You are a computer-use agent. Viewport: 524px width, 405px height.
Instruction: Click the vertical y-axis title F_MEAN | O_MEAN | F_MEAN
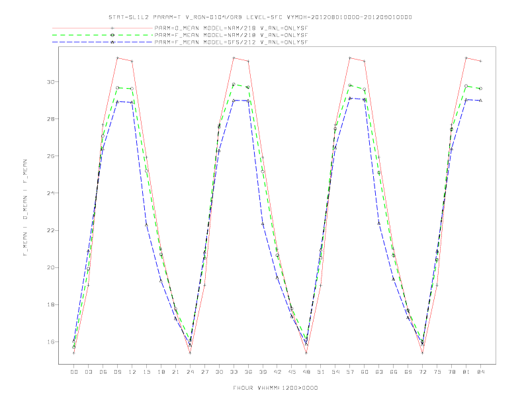click(25, 208)
